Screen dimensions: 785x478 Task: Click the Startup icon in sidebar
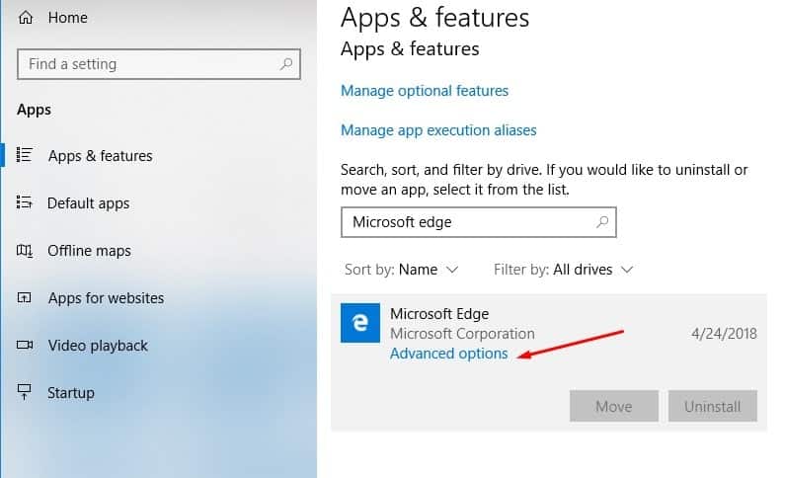click(x=26, y=393)
